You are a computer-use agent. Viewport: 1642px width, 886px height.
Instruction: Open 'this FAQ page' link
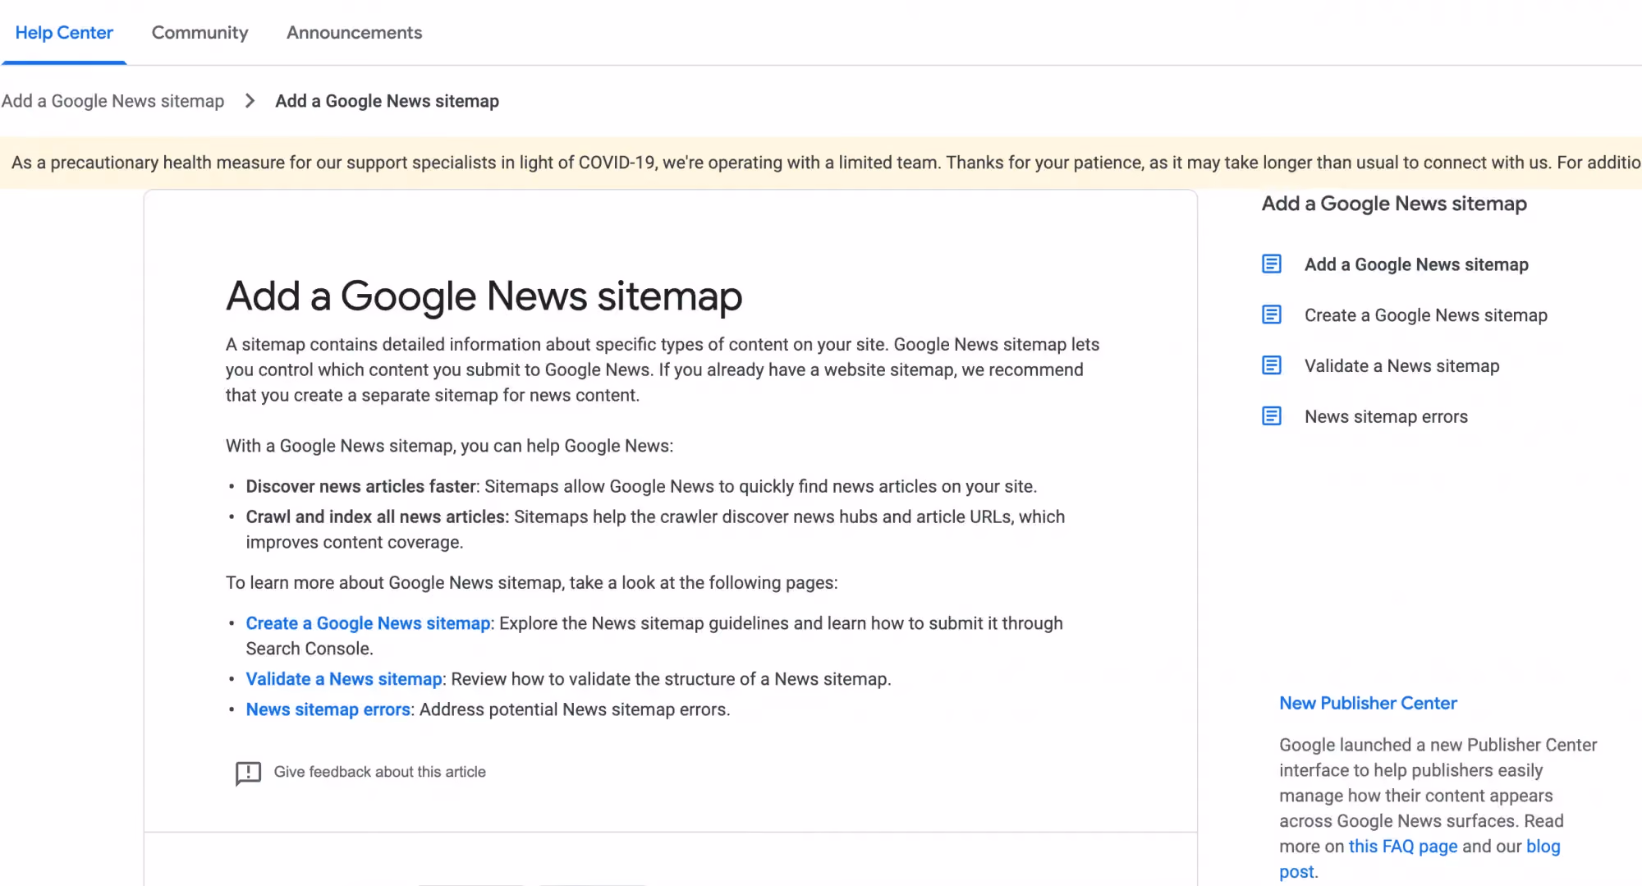tap(1403, 847)
